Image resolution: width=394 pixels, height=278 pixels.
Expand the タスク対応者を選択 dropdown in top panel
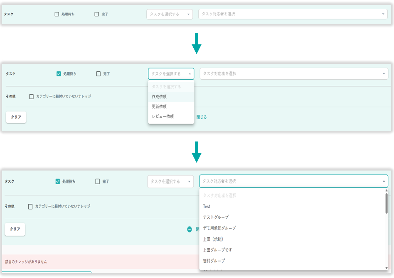click(293, 14)
